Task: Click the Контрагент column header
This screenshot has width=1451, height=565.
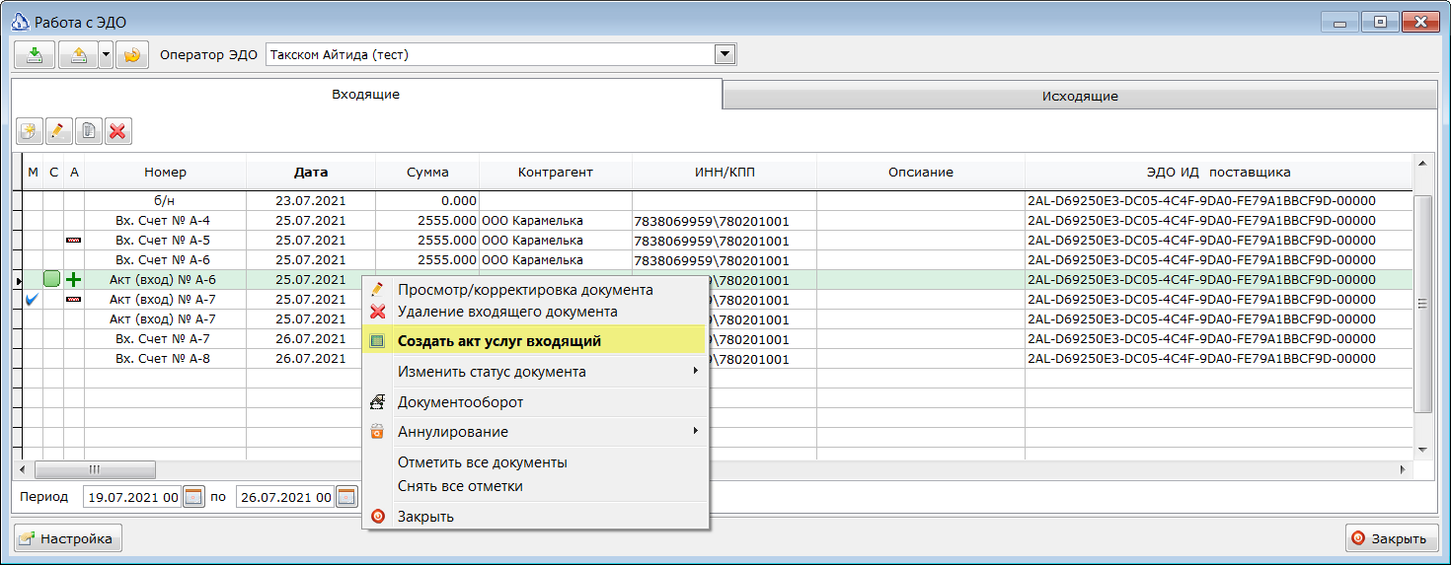Action: pyautogui.click(x=556, y=172)
